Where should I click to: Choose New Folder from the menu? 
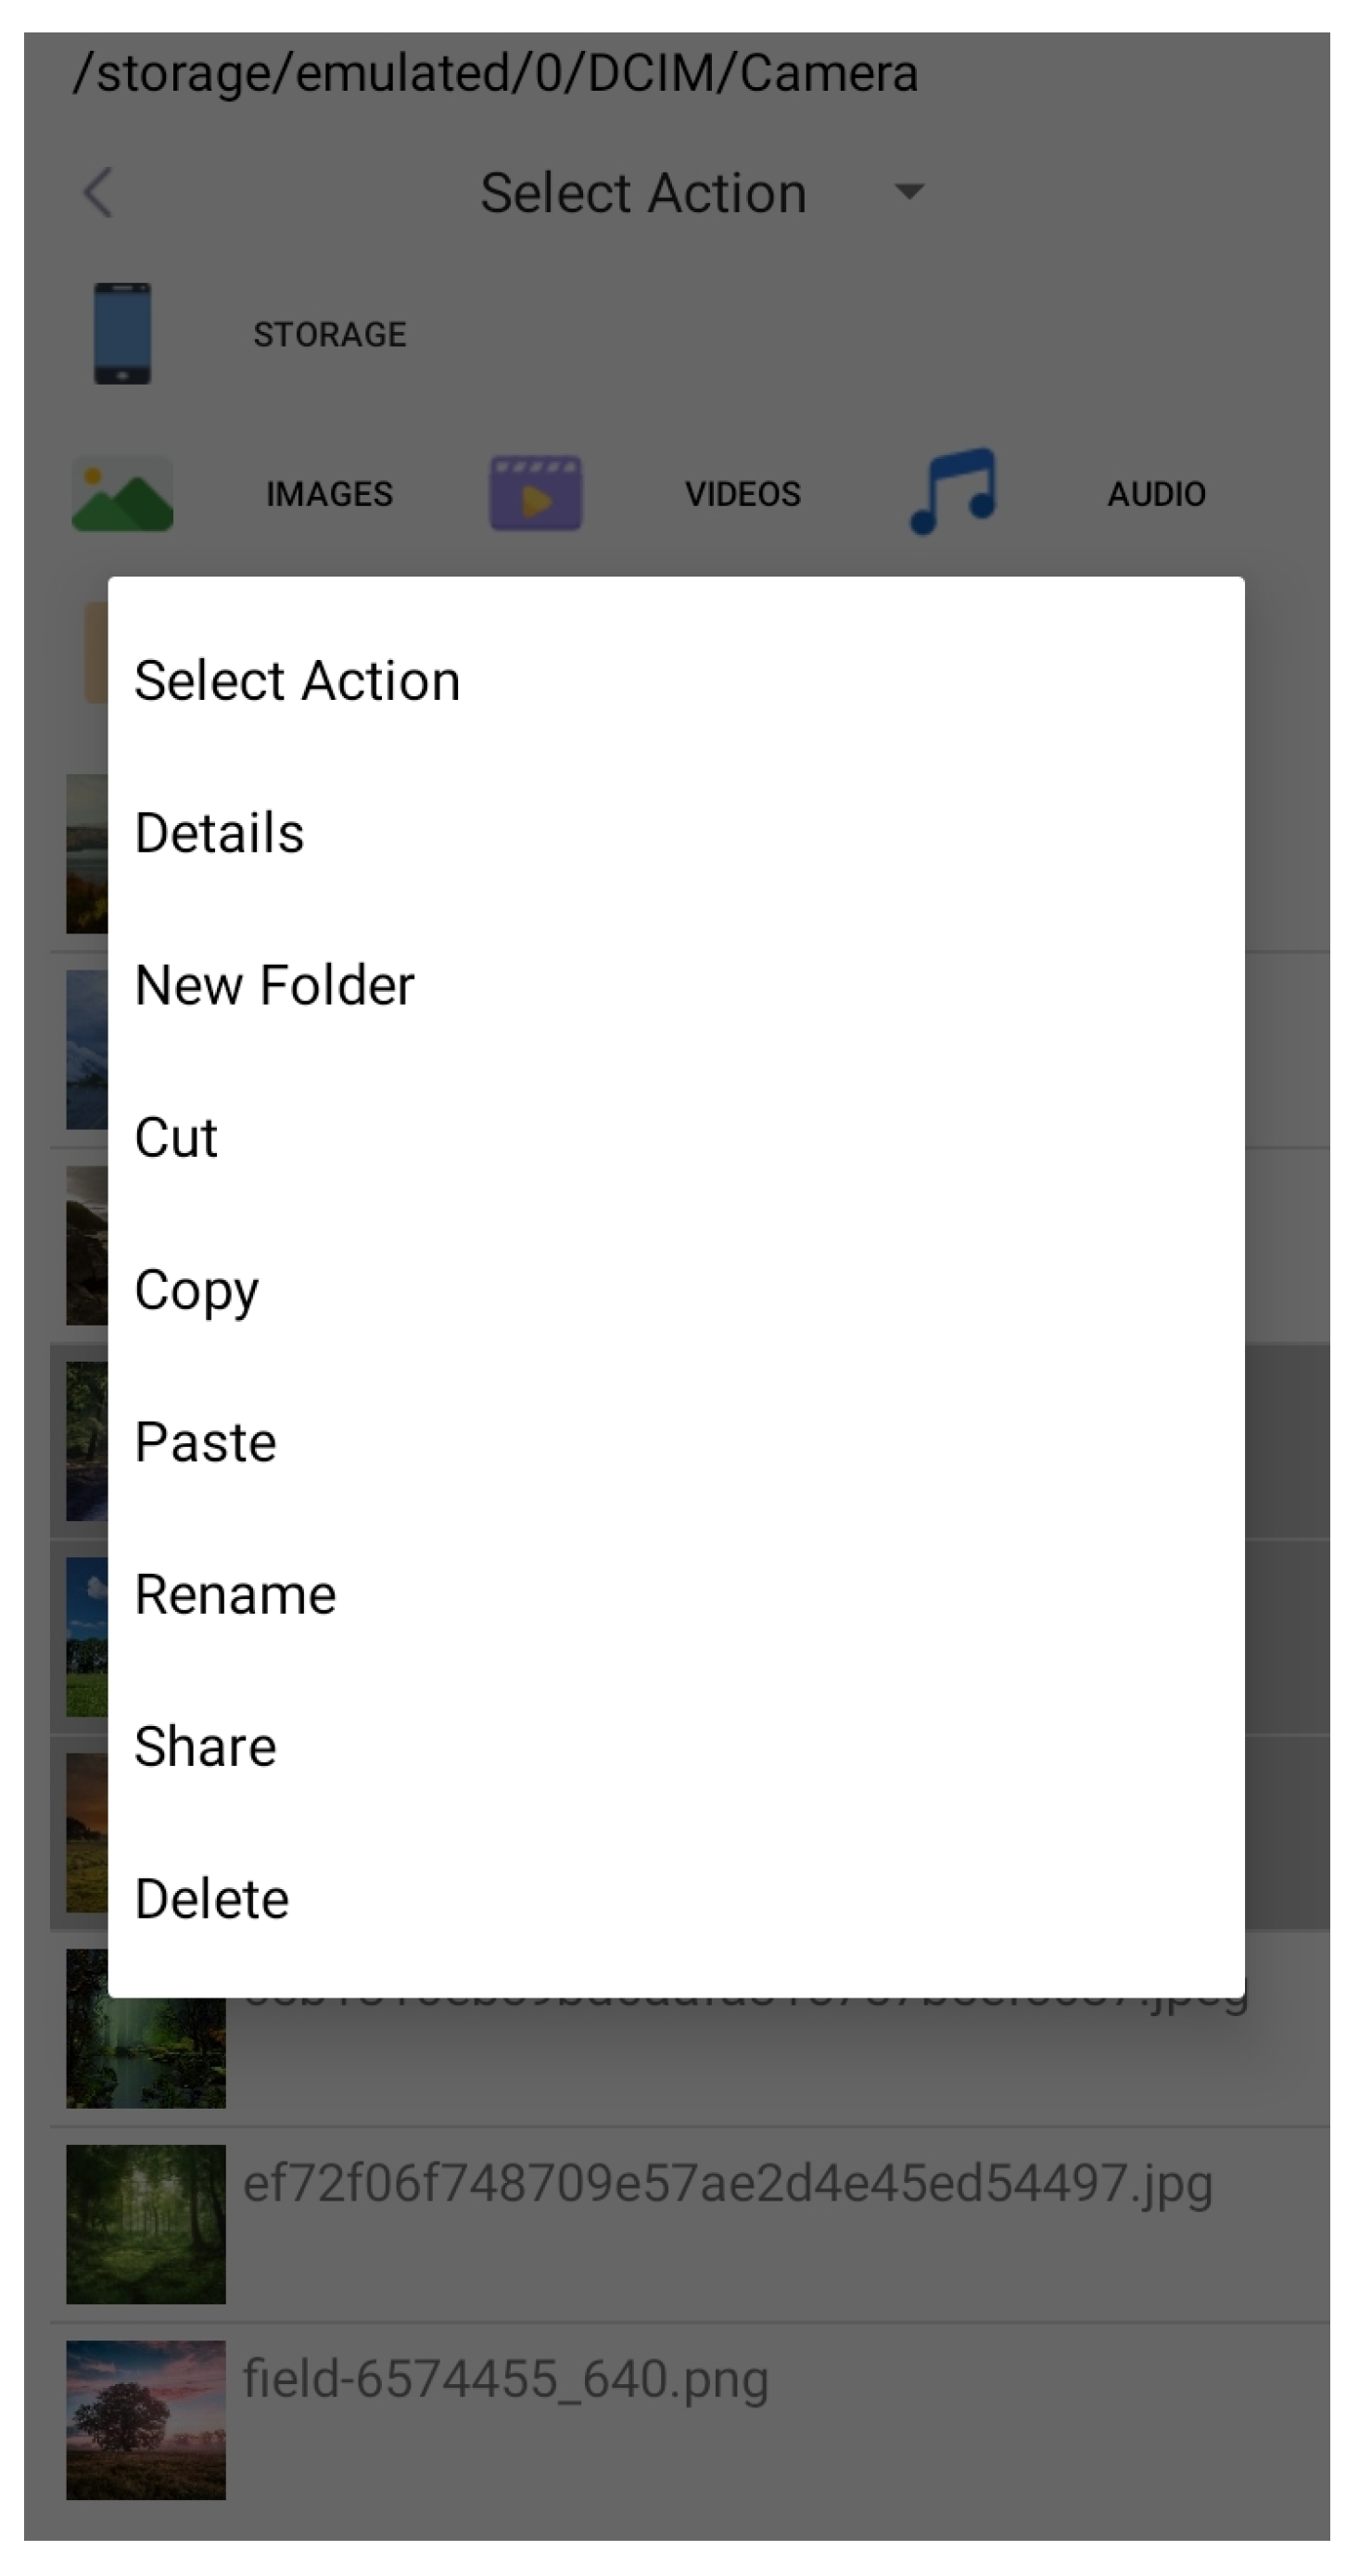(676, 985)
